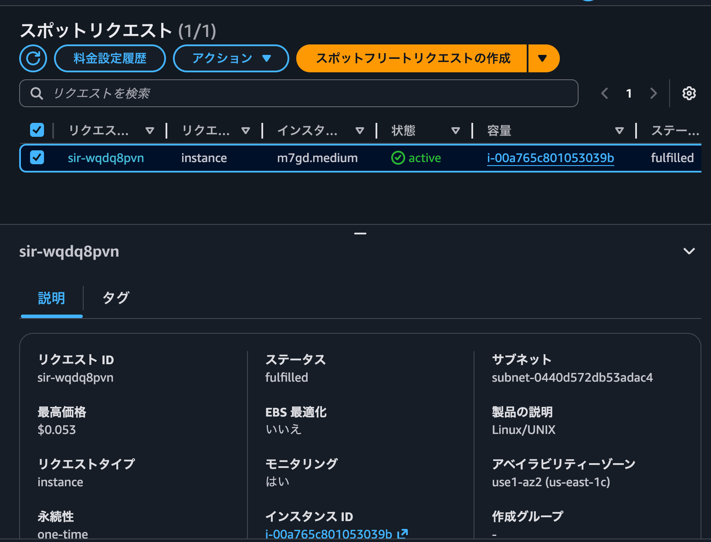This screenshot has width=711, height=542.
Task: Click the 料金設定履歴 button
Action: [109, 58]
